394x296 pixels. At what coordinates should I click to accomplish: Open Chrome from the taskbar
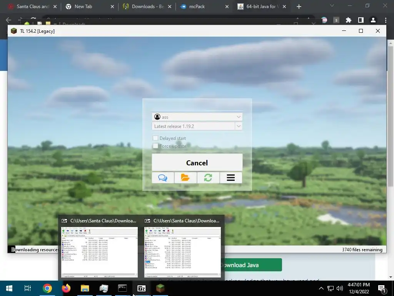point(47,288)
